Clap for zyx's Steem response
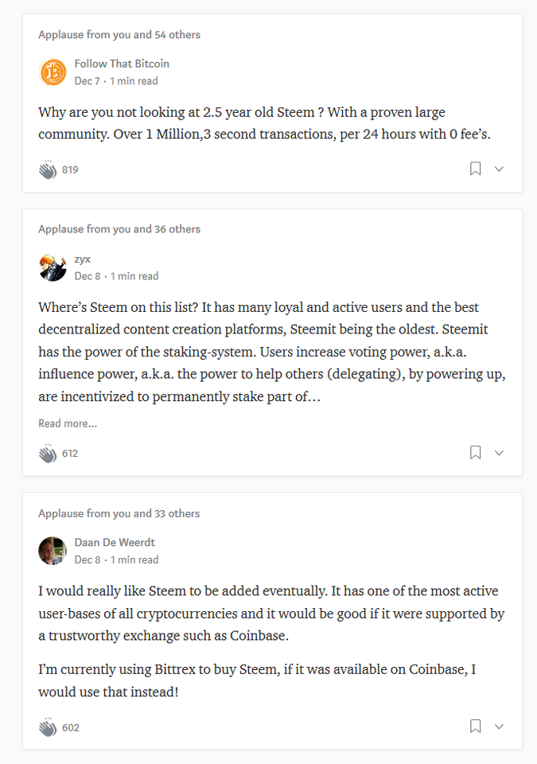 48,453
